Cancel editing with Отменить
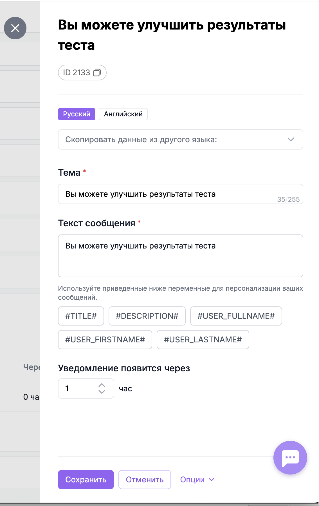 point(145,480)
